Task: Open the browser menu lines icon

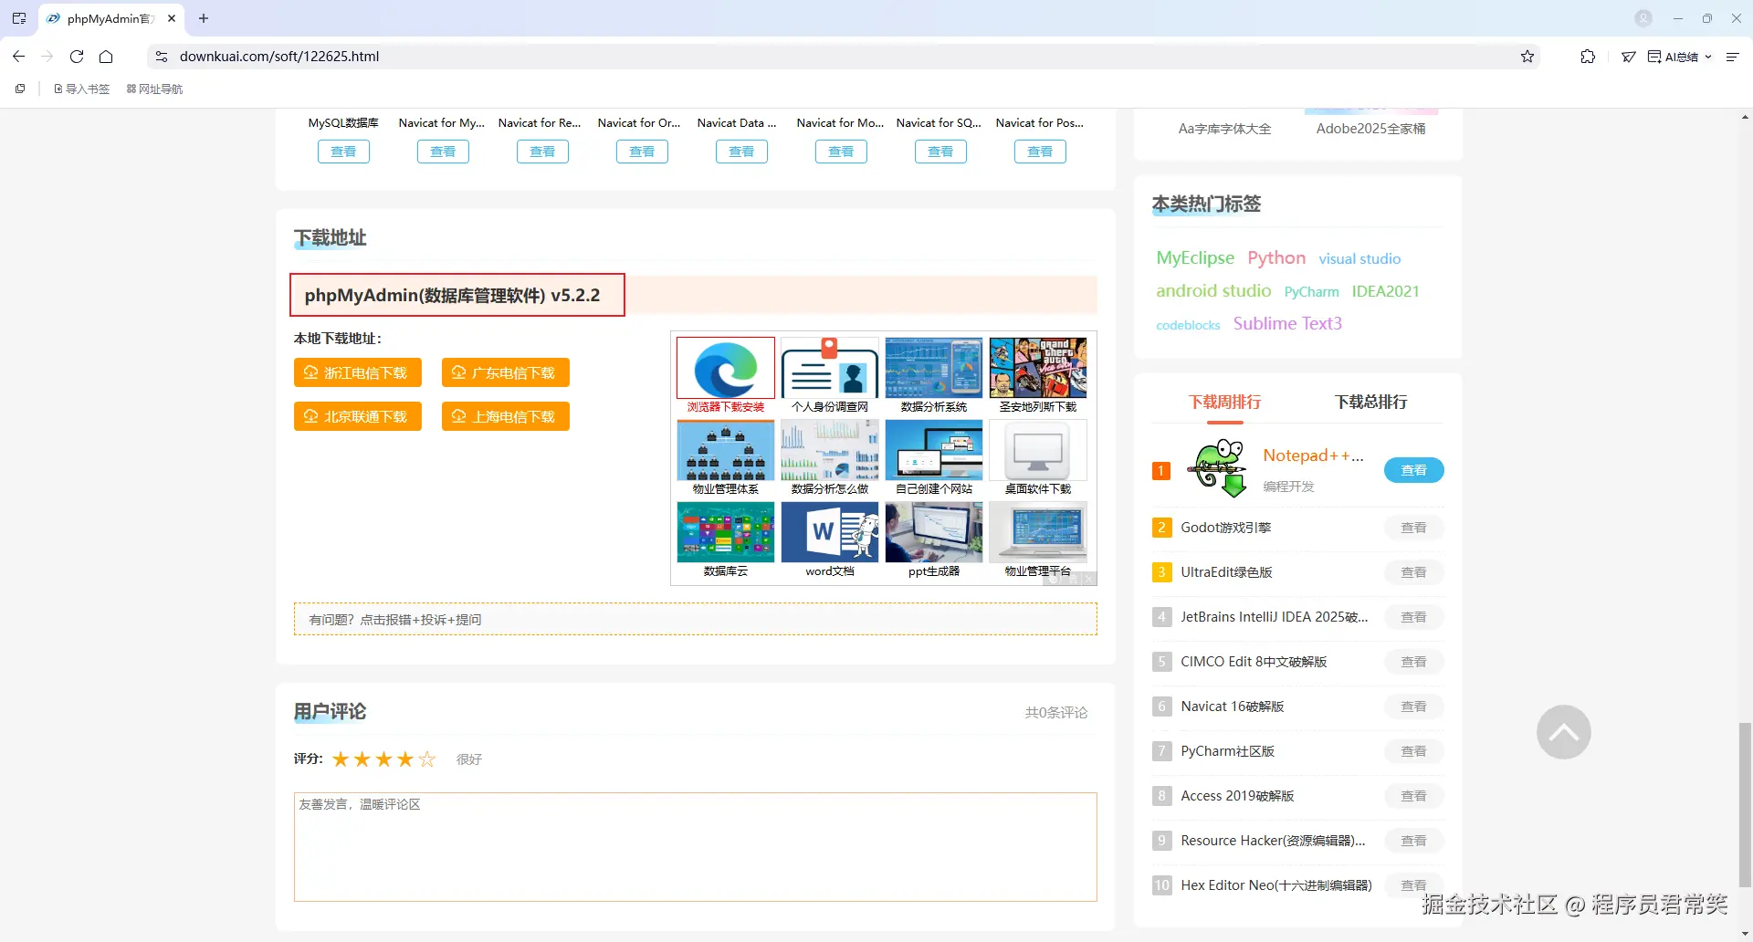Action: pyautogui.click(x=1732, y=57)
